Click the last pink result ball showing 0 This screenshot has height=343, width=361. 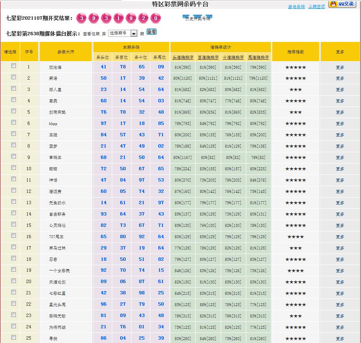click(x=156, y=18)
